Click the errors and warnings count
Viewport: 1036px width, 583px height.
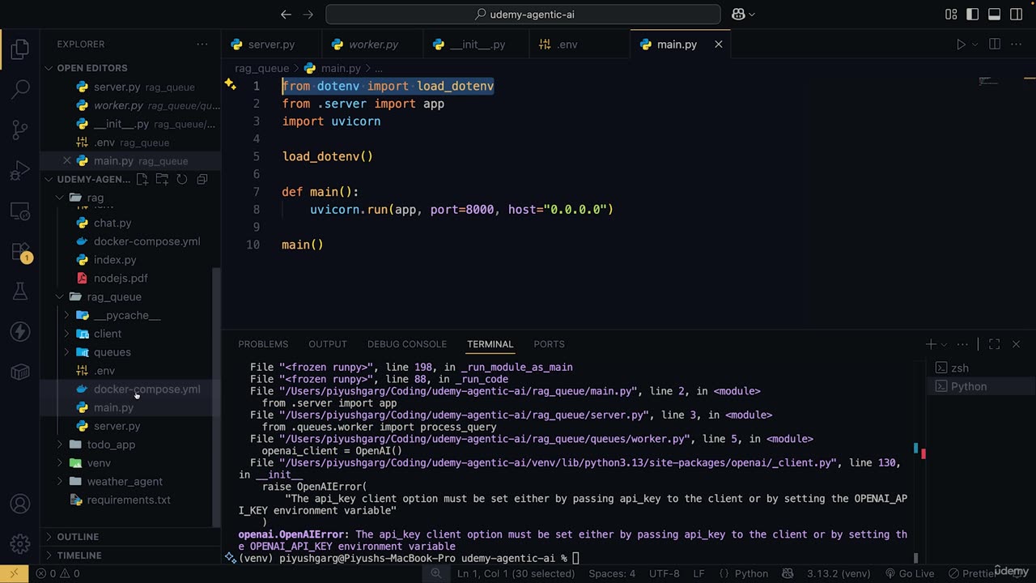tap(58, 573)
